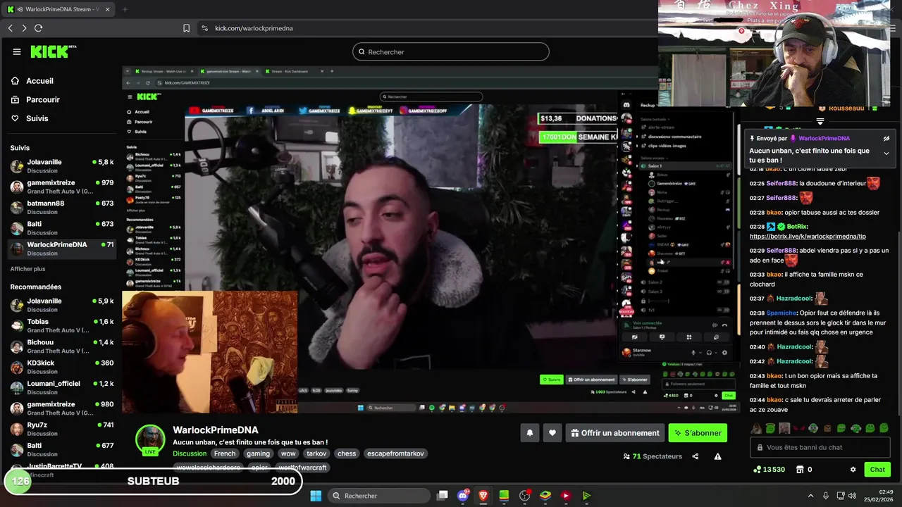Open chat settings gear
Image resolution: width=902 pixels, height=507 pixels.
[853, 470]
